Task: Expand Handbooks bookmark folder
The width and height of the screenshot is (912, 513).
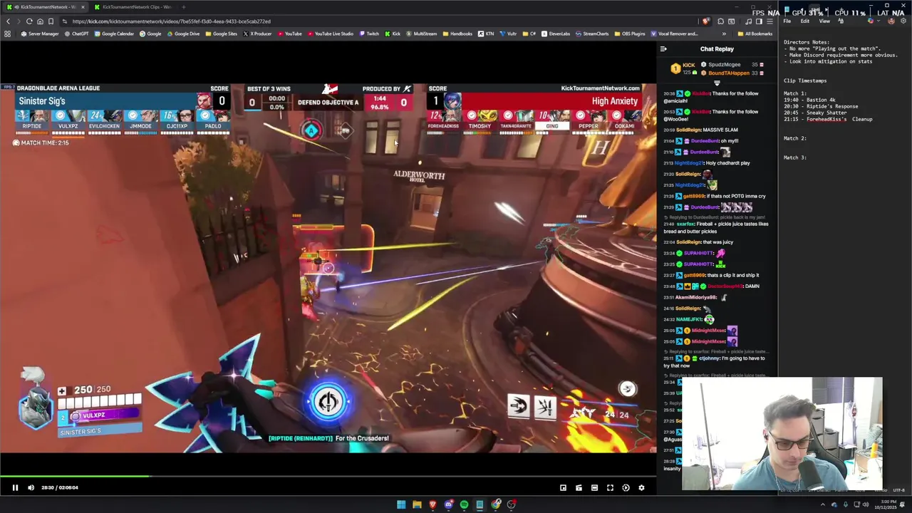Action: [457, 33]
